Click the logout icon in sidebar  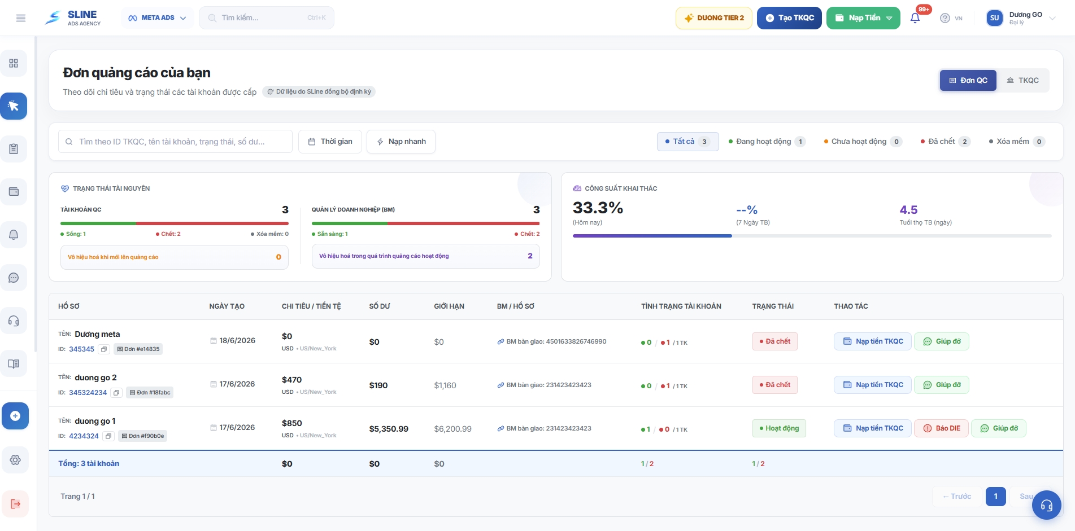pyautogui.click(x=15, y=504)
